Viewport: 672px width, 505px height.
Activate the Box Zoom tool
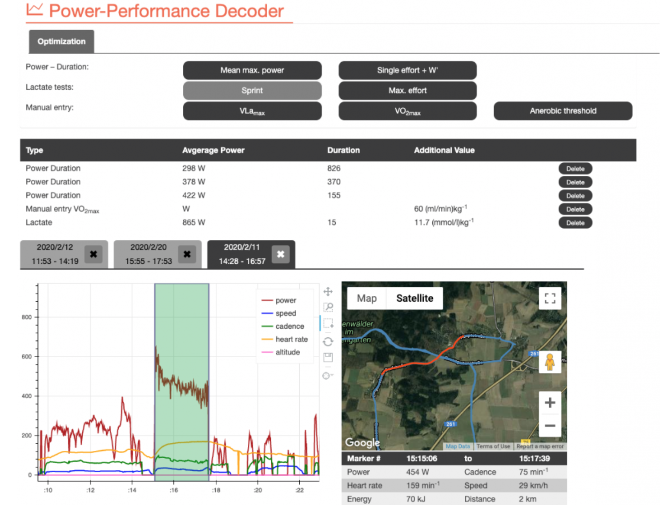328,307
